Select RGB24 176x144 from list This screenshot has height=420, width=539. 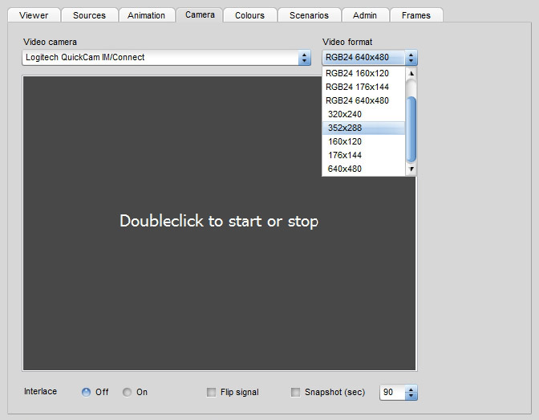tap(357, 87)
